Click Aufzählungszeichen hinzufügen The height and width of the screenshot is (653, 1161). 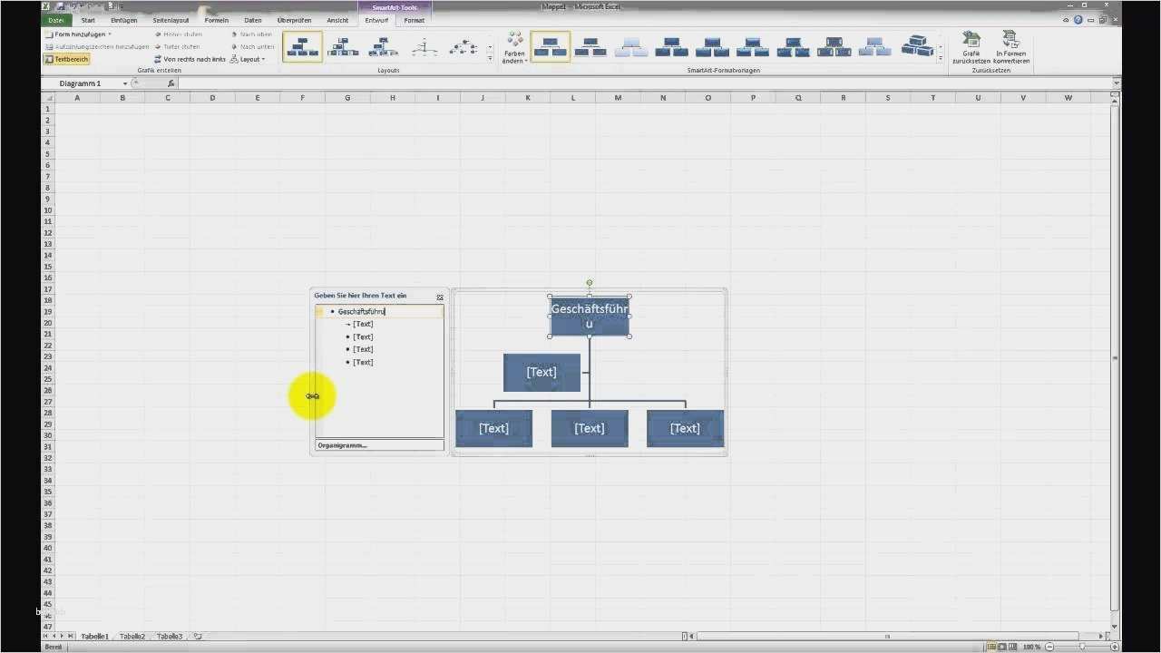pyautogui.click(x=96, y=46)
